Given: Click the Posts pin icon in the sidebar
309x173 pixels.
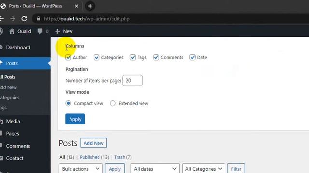Looking at the screenshot, I should [x=1, y=63].
